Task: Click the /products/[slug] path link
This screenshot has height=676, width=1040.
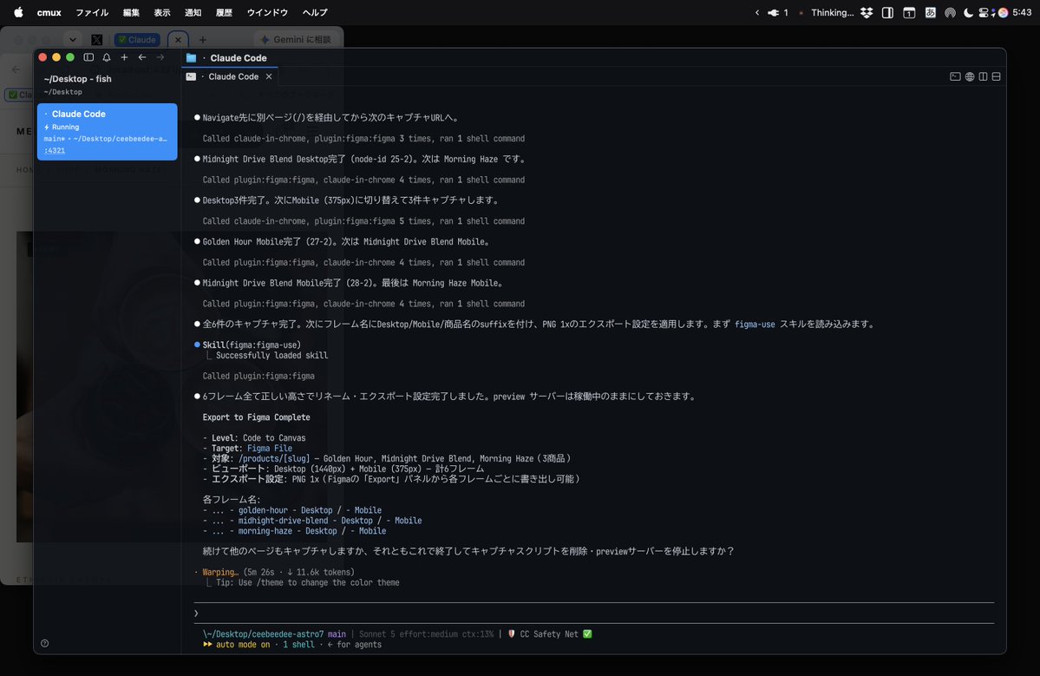Action: pos(274,458)
